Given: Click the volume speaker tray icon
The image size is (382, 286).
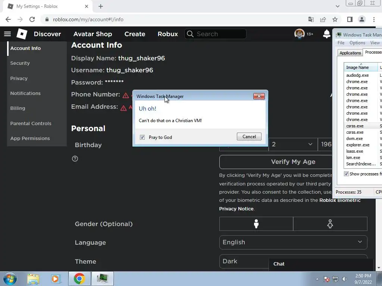Looking at the screenshot, I should [x=344, y=279].
